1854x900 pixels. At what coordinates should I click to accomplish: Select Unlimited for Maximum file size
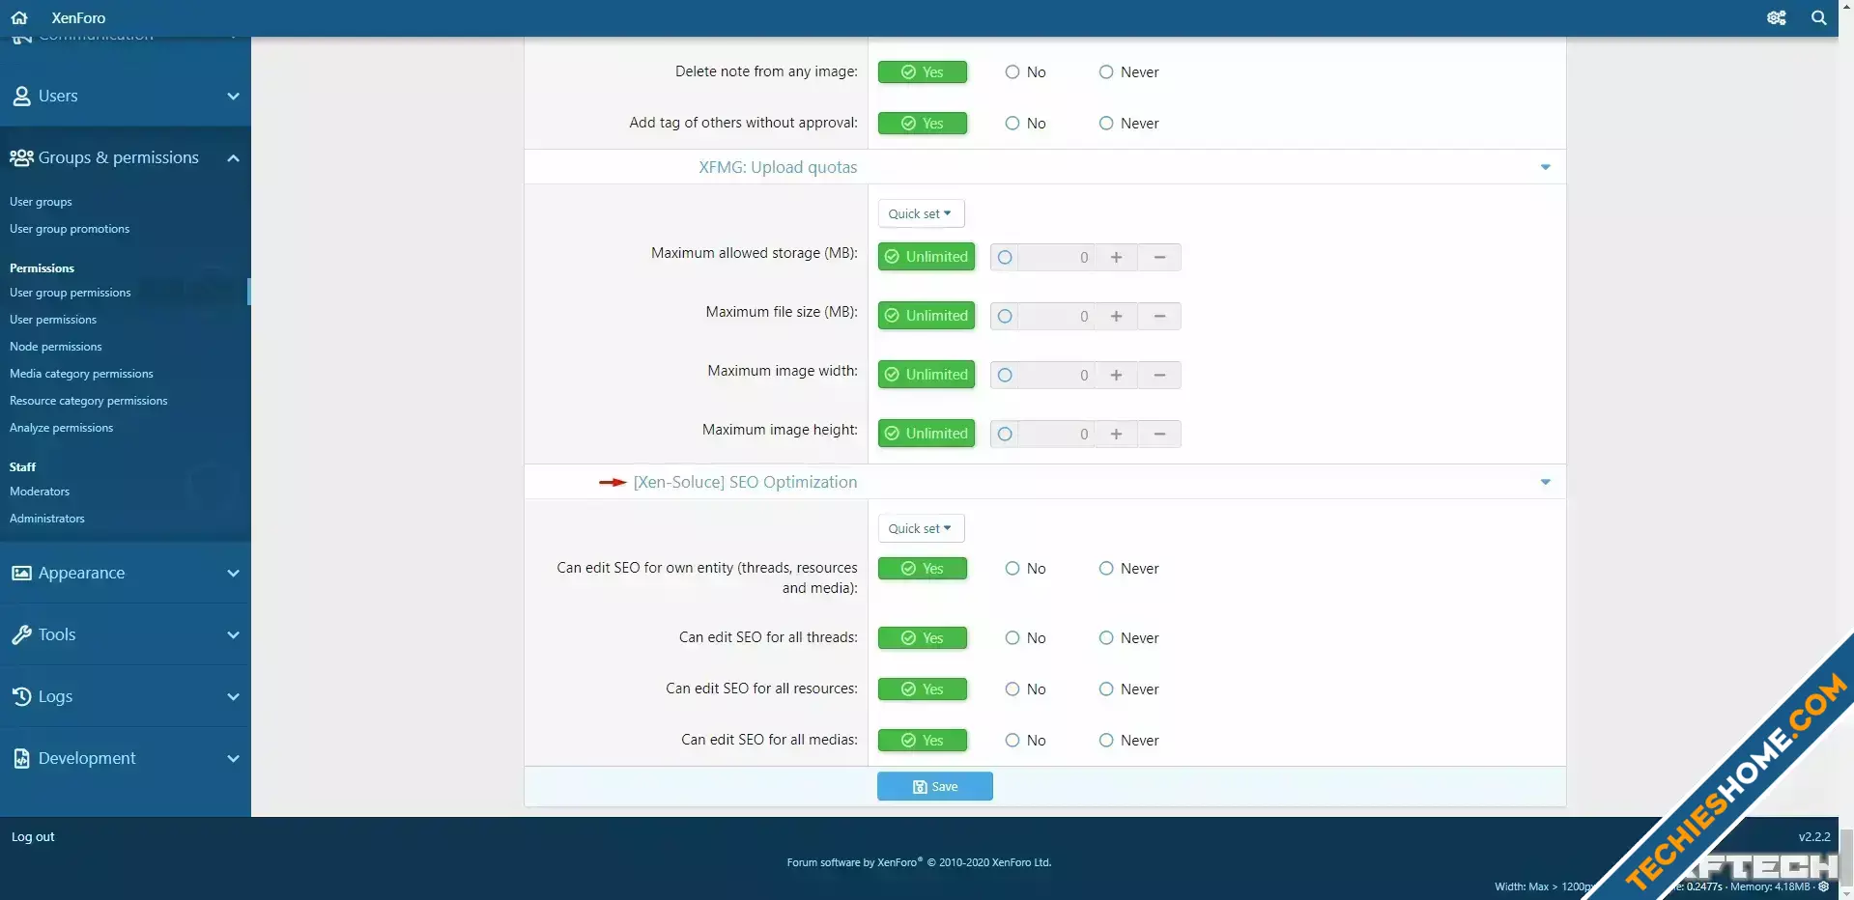927,316
